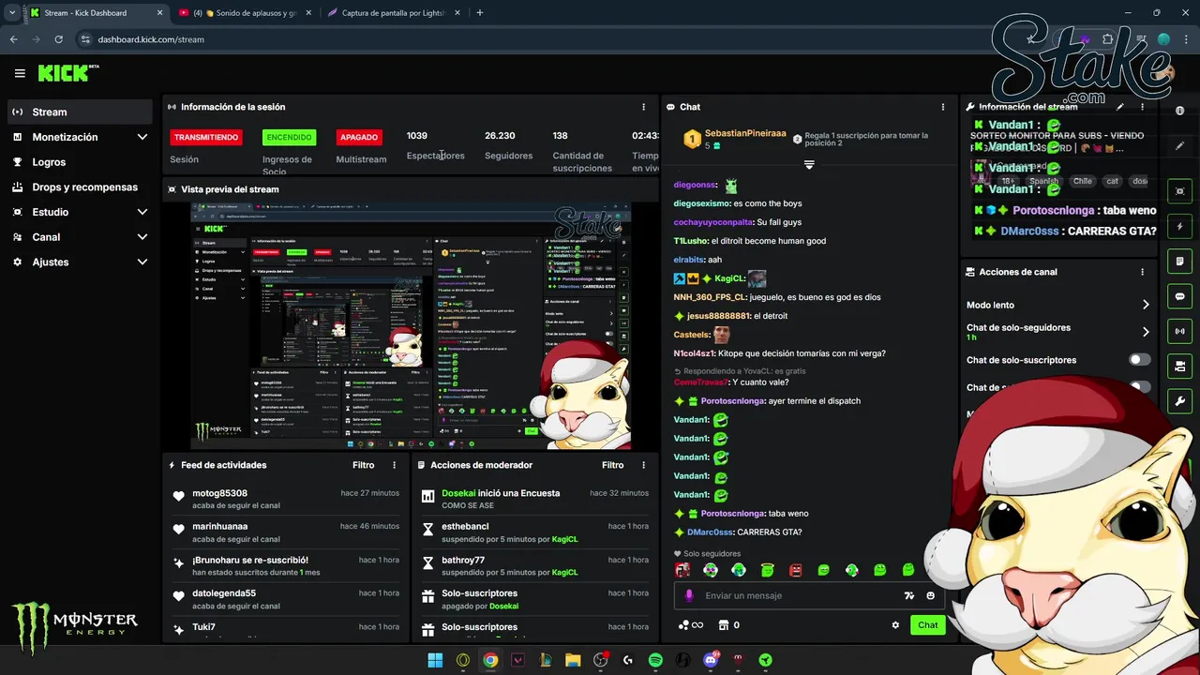1200x675 pixels.
Task: Click DMarc0sss username in chat
Action: [710, 532]
